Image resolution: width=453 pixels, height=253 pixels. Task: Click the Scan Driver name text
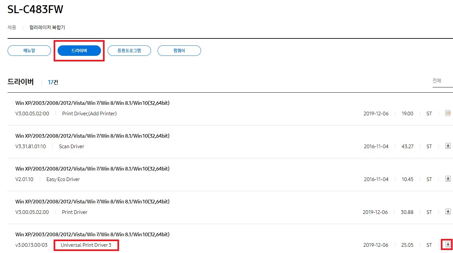(x=71, y=147)
